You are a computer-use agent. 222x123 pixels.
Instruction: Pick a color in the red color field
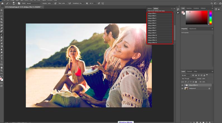[x=197, y=18]
